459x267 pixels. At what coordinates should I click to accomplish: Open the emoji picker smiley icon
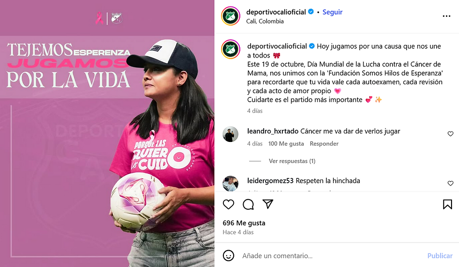pyautogui.click(x=229, y=256)
